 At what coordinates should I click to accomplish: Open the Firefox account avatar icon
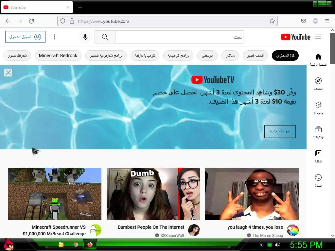tap(315, 21)
